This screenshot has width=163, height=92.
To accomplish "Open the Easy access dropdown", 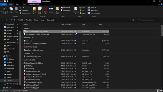I will [x=66, y=10].
